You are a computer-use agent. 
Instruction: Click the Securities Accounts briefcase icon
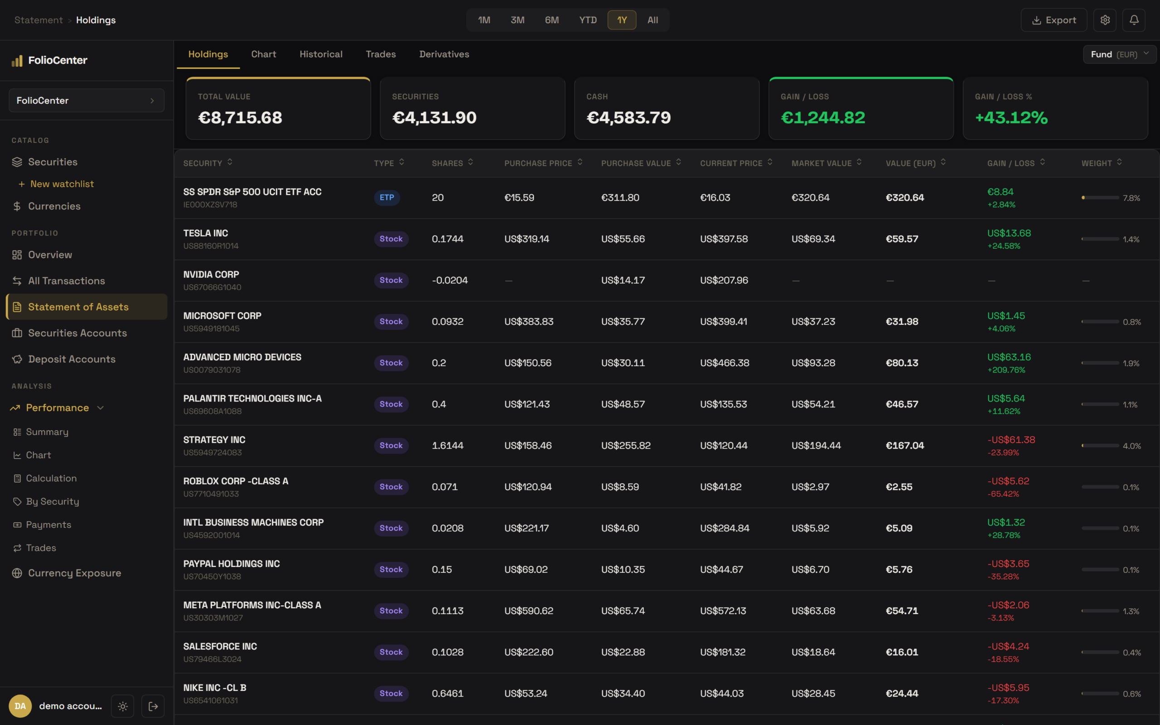(17, 333)
